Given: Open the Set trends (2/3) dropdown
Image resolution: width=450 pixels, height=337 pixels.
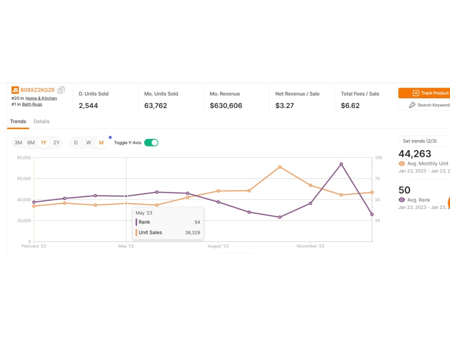Looking at the screenshot, I should coord(424,141).
